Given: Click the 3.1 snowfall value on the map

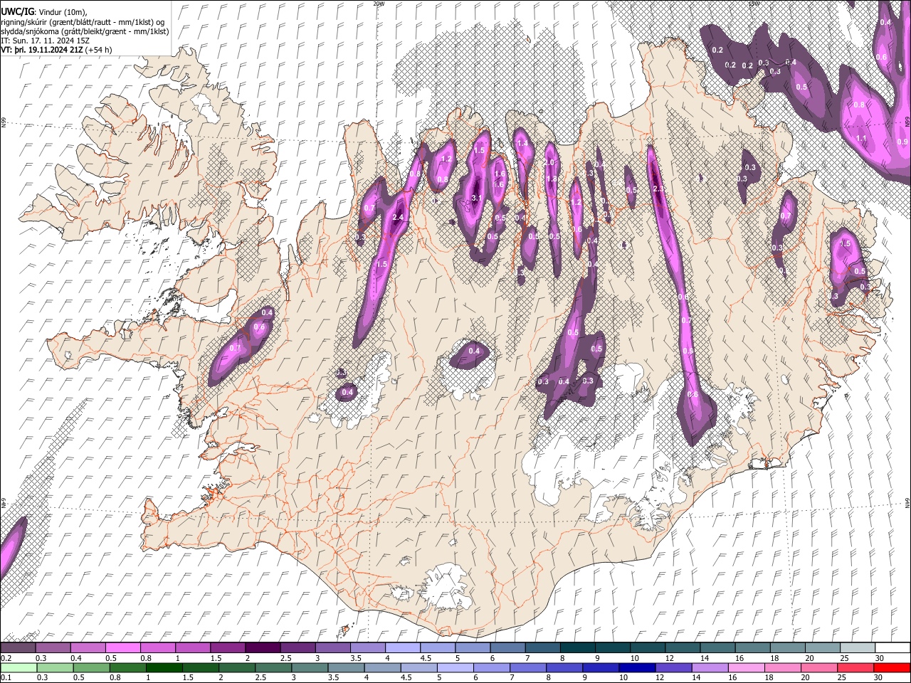Looking at the screenshot, I should coord(477,198).
